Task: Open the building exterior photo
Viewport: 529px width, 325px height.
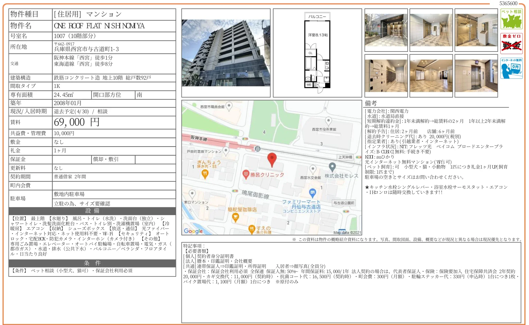Action: pyautogui.click(x=226, y=53)
